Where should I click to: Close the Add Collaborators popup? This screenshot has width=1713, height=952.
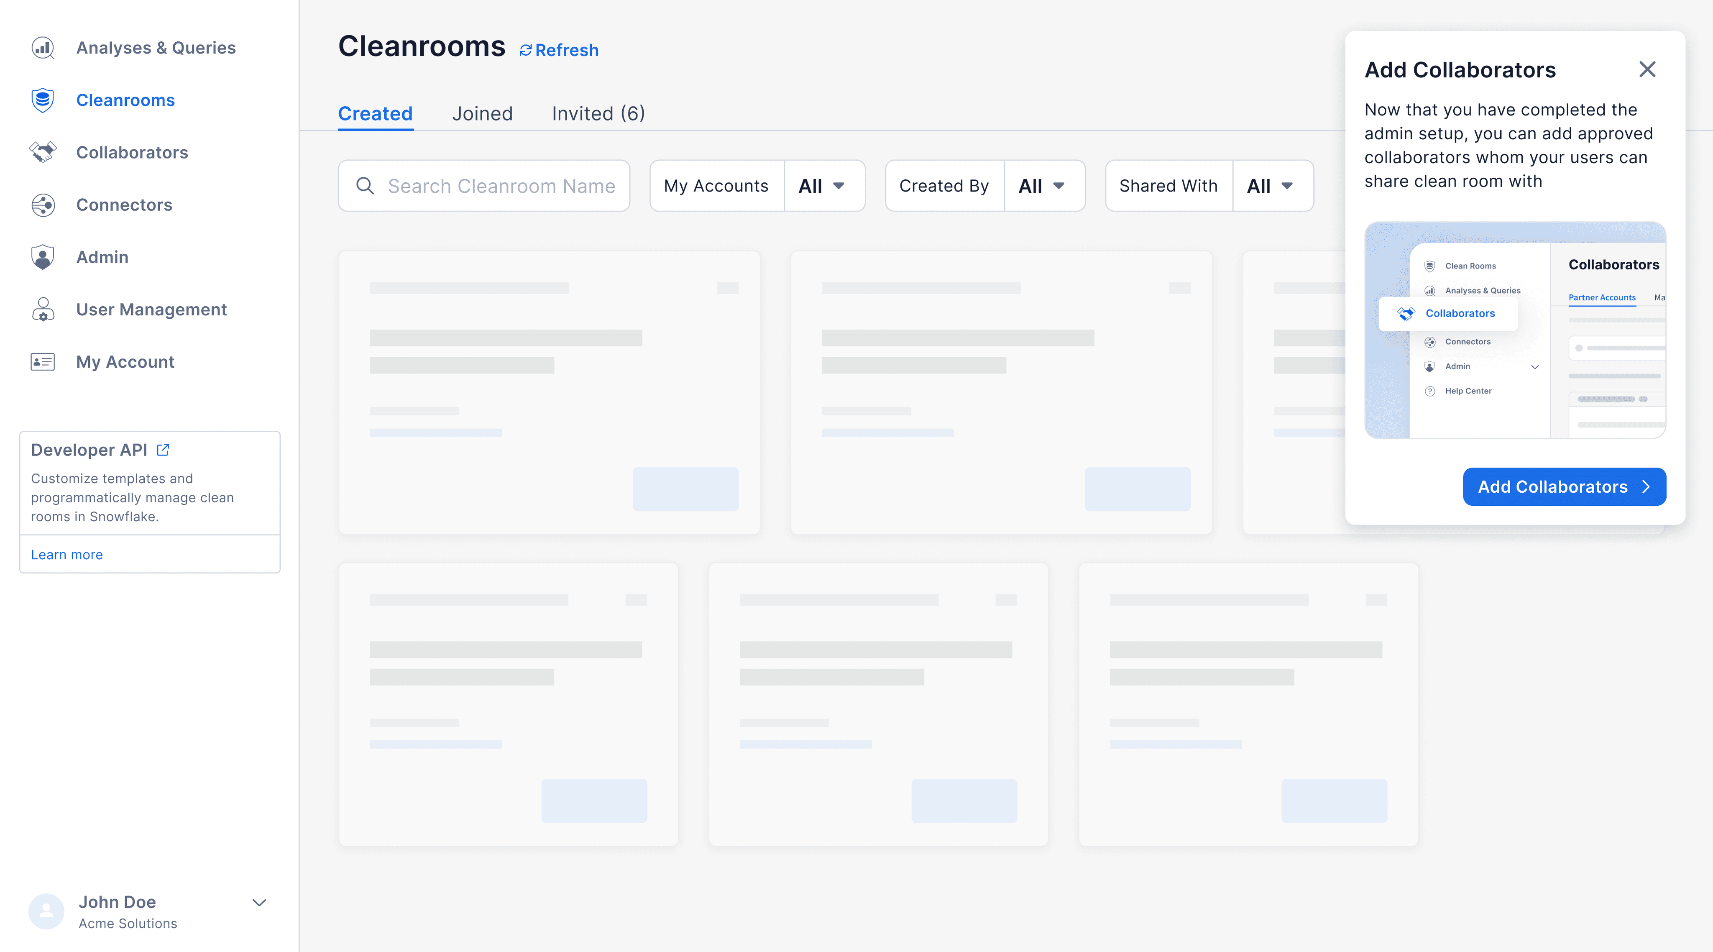pos(1647,69)
